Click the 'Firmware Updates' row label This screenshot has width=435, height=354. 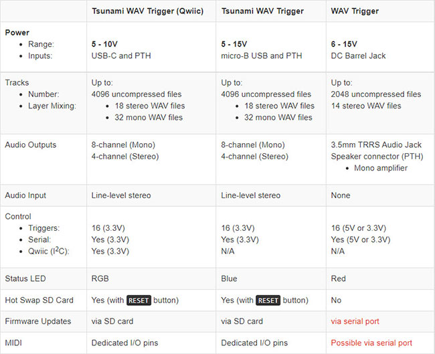click(x=38, y=321)
